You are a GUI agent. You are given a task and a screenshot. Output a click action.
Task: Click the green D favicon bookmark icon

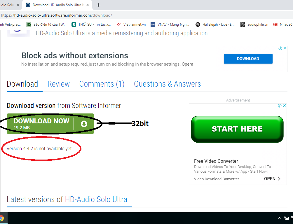click(x=29, y=24)
